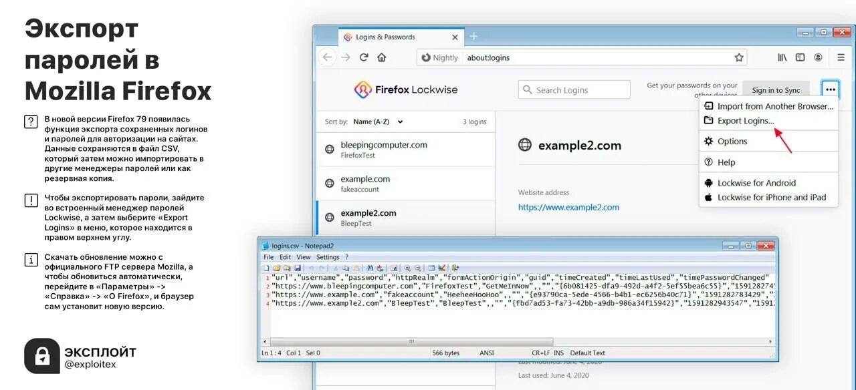Click the Search Logins field
856x390 pixels.
tap(574, 89)
